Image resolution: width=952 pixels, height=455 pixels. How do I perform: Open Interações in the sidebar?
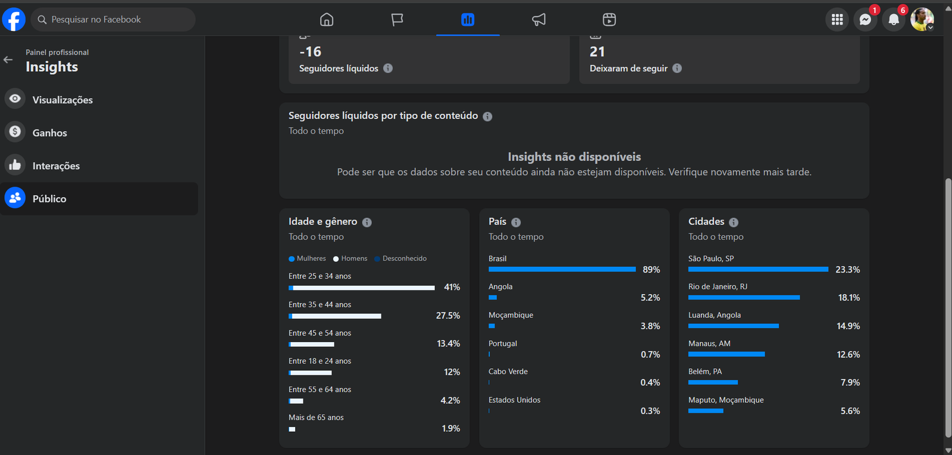56,166
